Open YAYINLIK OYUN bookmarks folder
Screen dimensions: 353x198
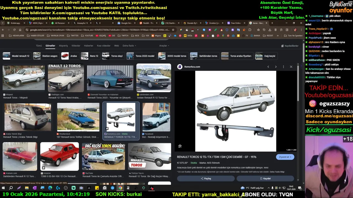(55, 35)
